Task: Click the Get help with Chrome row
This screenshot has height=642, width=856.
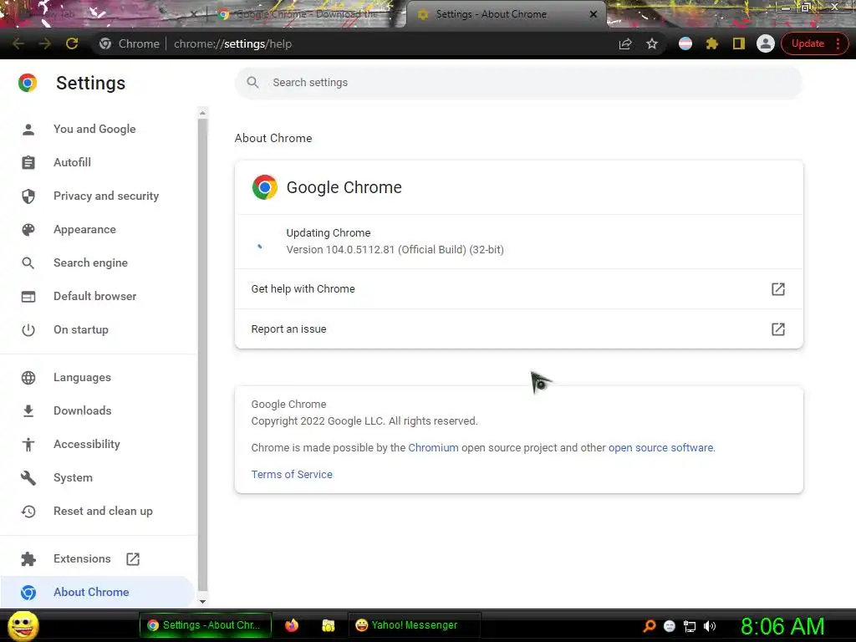Action: [x=518, y=288]
